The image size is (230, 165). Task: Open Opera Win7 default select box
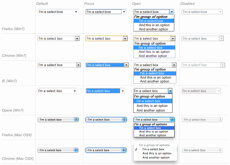pyautogui.click(x=57, y=91)
